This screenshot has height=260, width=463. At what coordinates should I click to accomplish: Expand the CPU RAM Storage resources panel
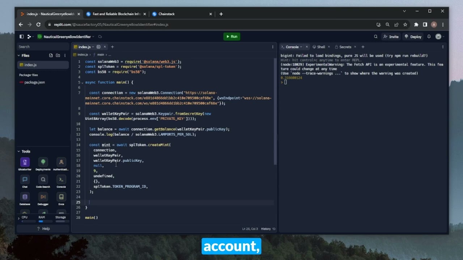tap(19, 218)
